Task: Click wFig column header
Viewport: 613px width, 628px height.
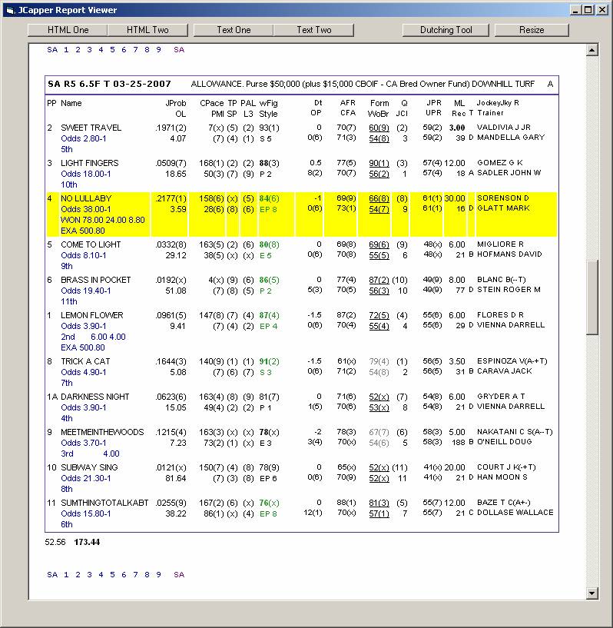Action: click(268, 103)
